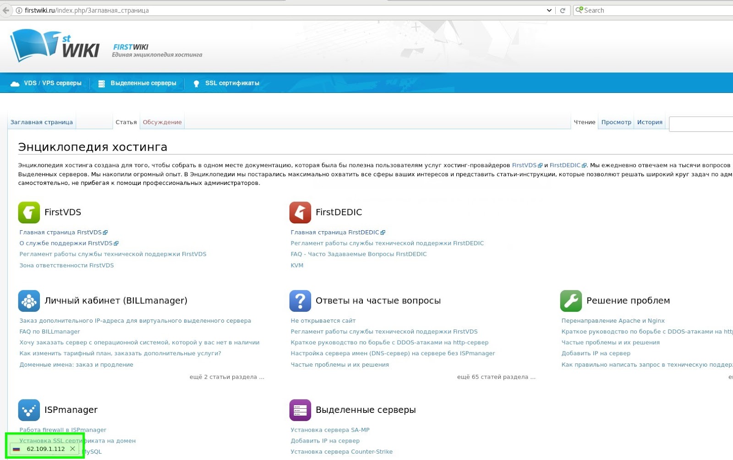Open the KVM link

[x=297, y=265]
